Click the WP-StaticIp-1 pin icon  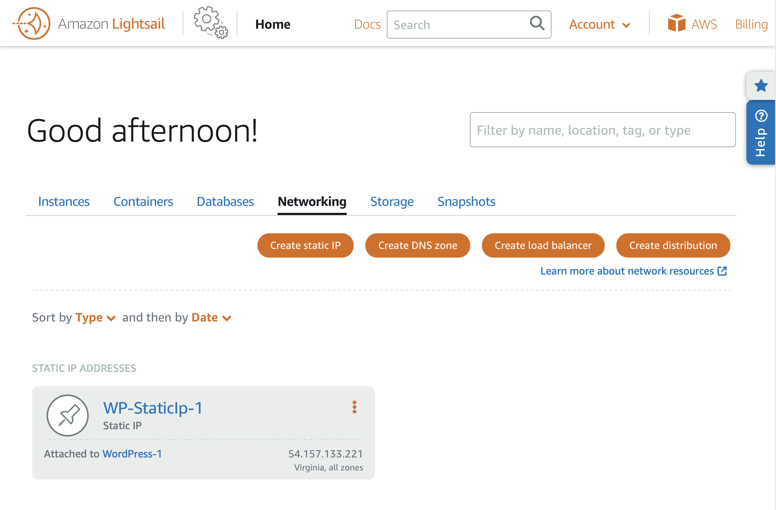point(68,415)
